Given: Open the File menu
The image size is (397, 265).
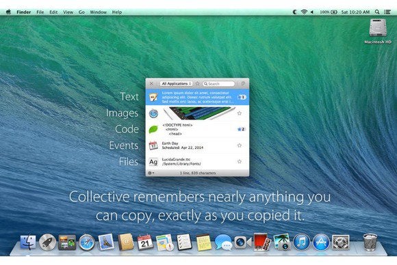Looking at the screenshot, I should 40,12.
